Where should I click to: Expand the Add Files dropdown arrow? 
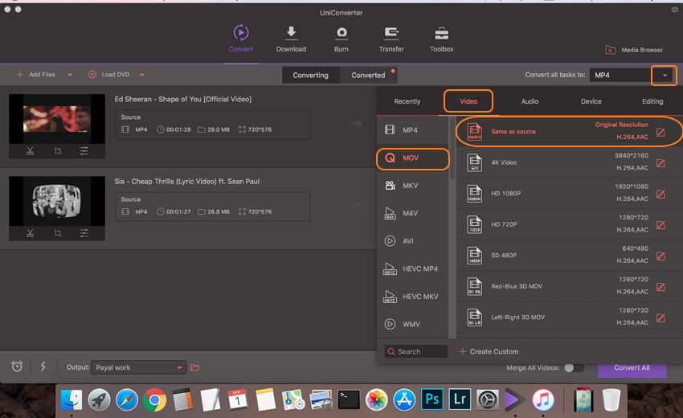pyautogui.click(x=70, y=75)
